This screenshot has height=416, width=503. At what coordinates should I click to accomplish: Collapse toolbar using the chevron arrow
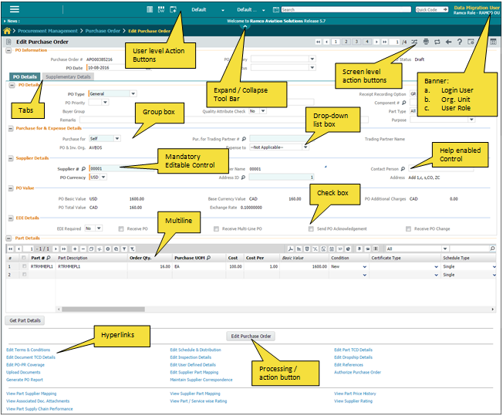click(x=245, y=25)
